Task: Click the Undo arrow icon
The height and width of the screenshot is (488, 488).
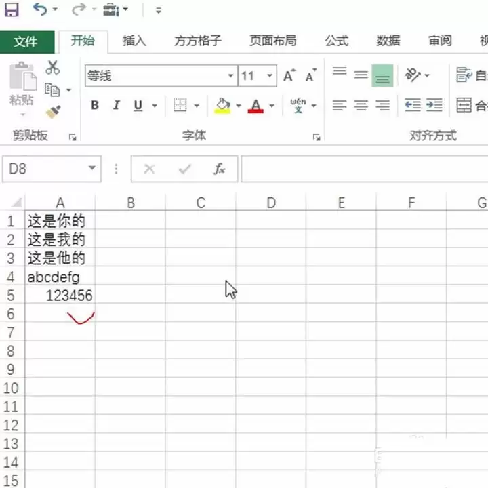Action: pyautogui.click(x=40, y=10)
